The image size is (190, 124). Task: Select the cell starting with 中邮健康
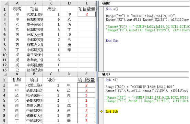[x=34, y=65]
